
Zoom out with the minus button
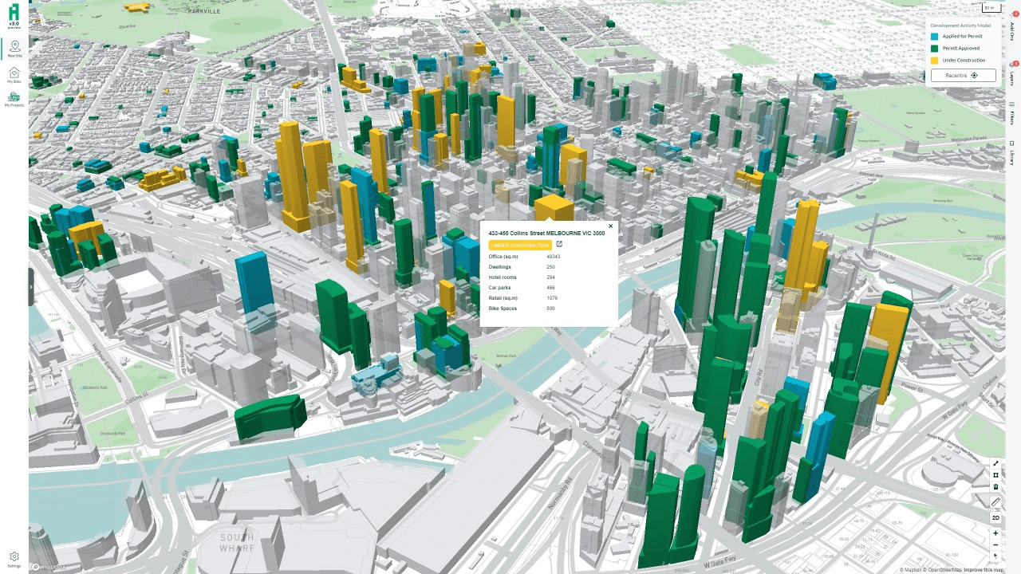coord(995,545)
